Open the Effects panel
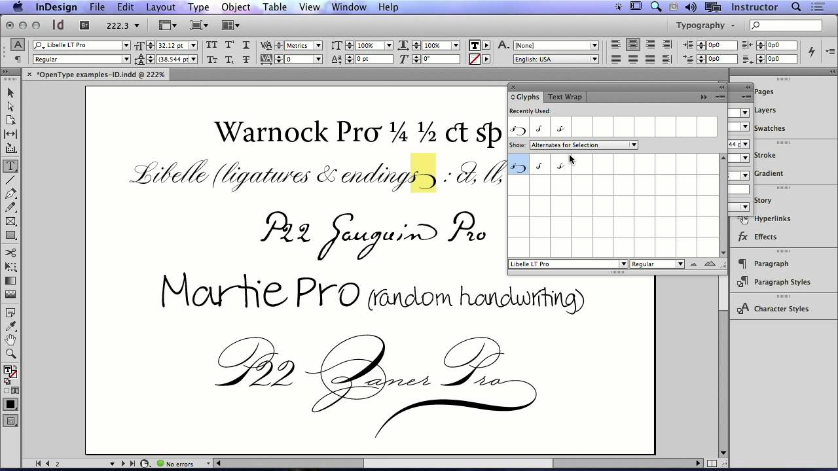 765,237
